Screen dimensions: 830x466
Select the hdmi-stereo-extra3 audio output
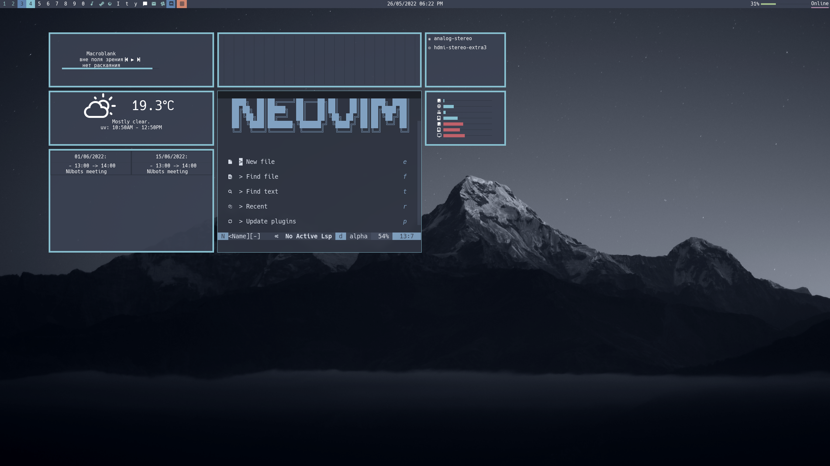[x=457, y=48]
